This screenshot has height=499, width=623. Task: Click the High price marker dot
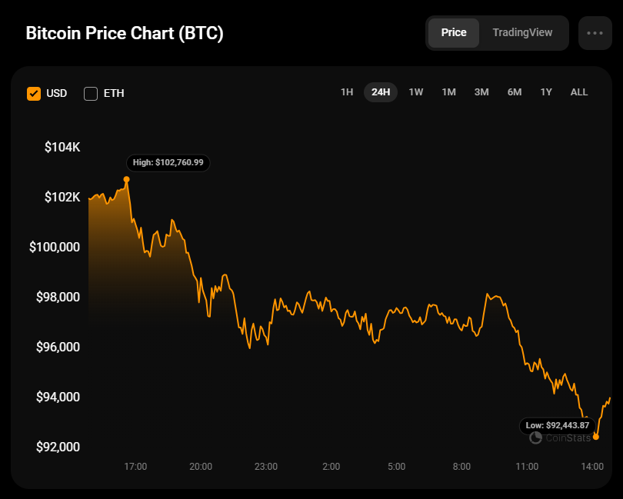[126, 180]
